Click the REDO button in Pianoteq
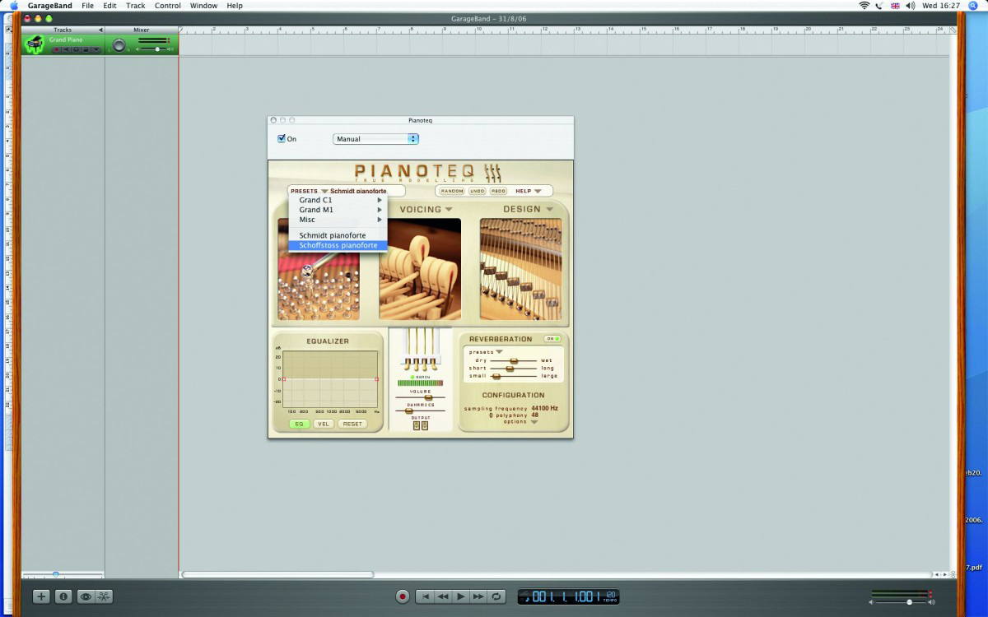Image resolution: width=988 pixels, height=617 pixels. coord(498,191)
